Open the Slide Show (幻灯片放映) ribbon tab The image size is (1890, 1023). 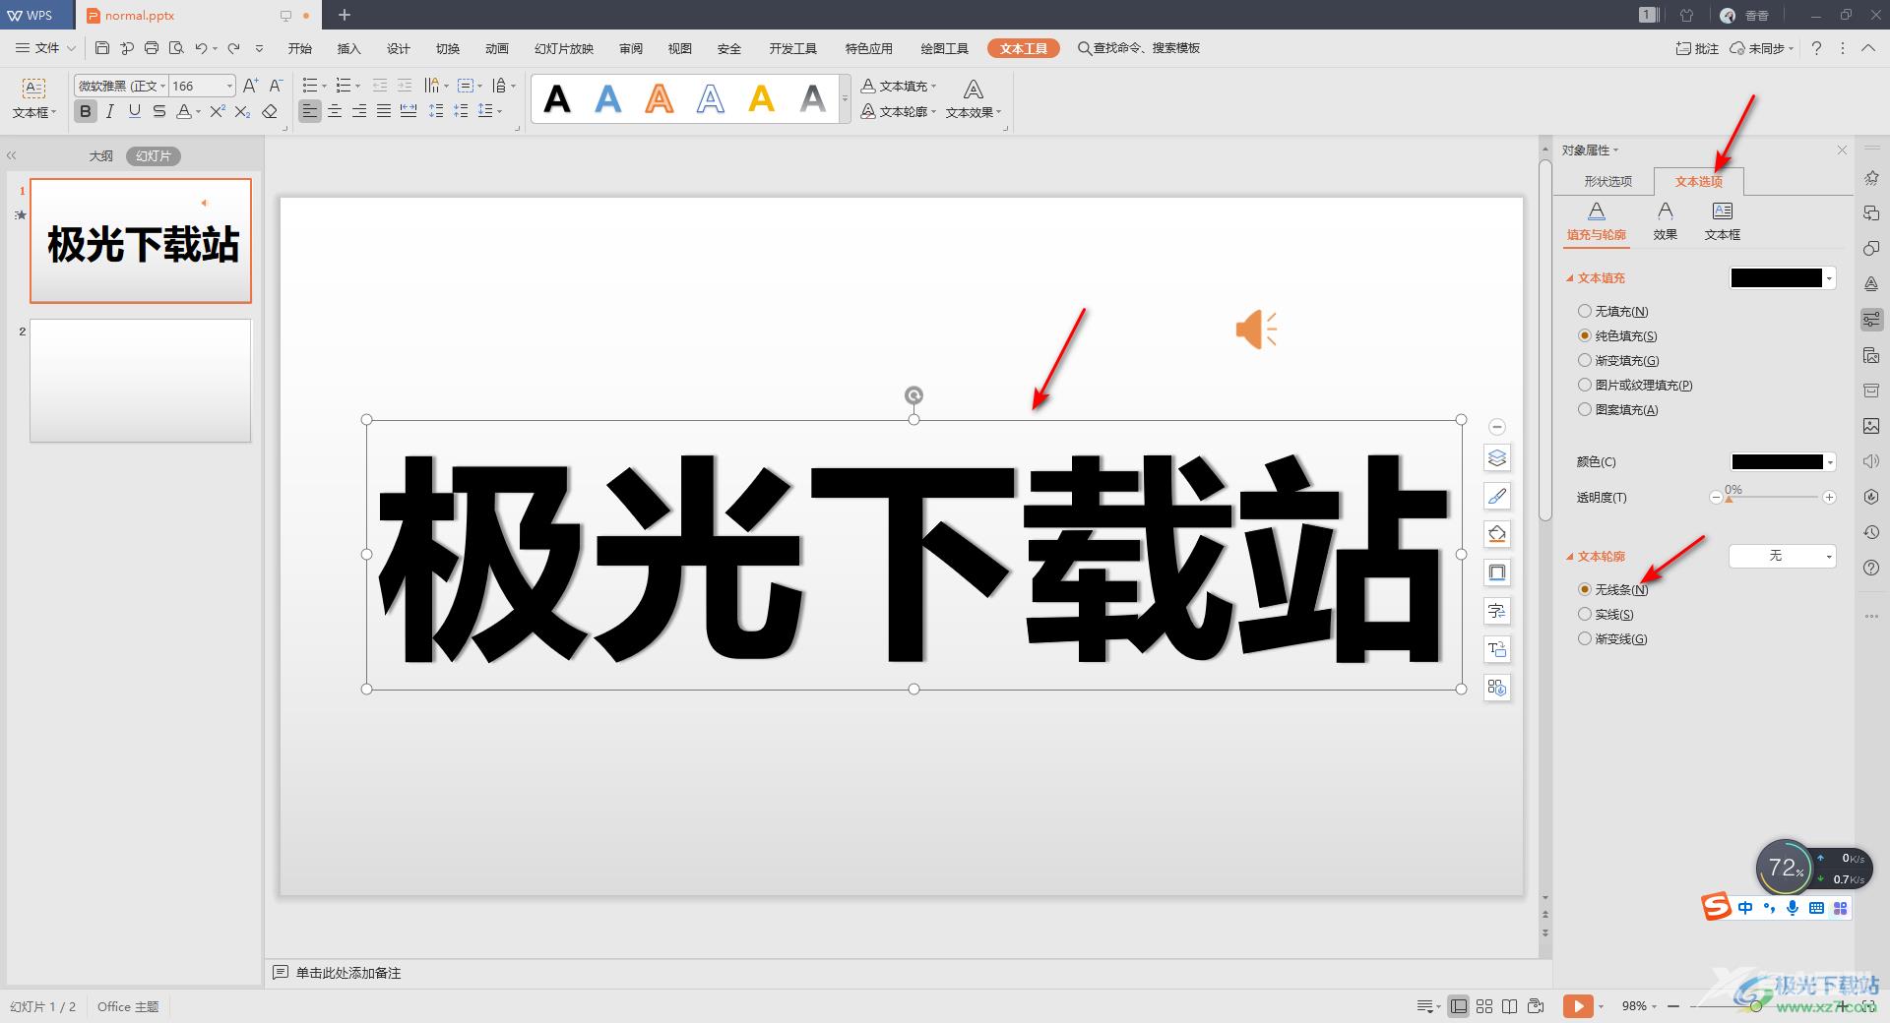[564, 48]
